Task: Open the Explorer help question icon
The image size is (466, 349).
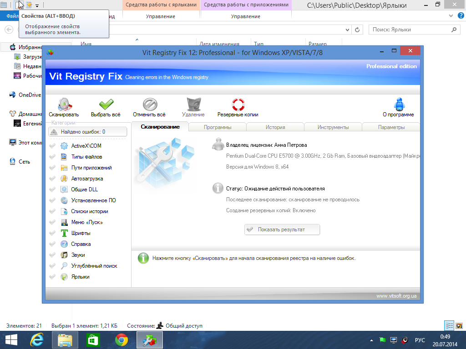Action: pos(461,16)
